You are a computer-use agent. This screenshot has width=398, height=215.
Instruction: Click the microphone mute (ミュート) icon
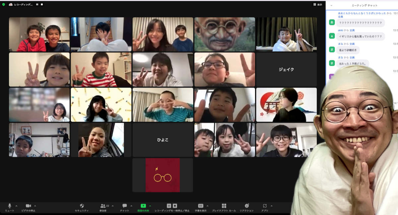(x=10, y=206)
